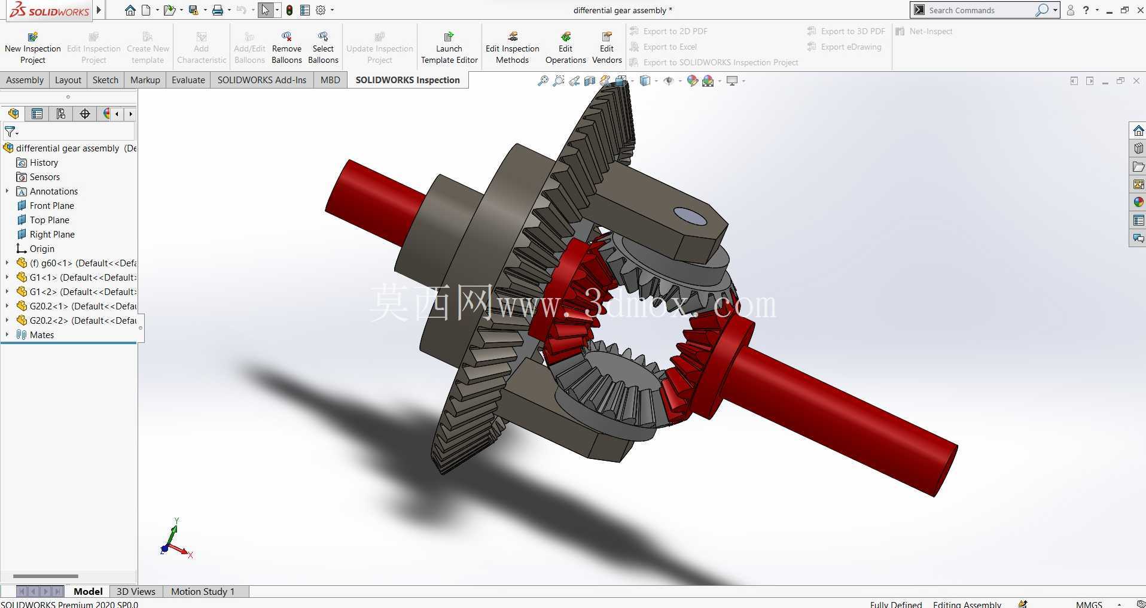Screen dimensions: 1146x608
Task: Open Edit Operations
Action: click(565, 48)
